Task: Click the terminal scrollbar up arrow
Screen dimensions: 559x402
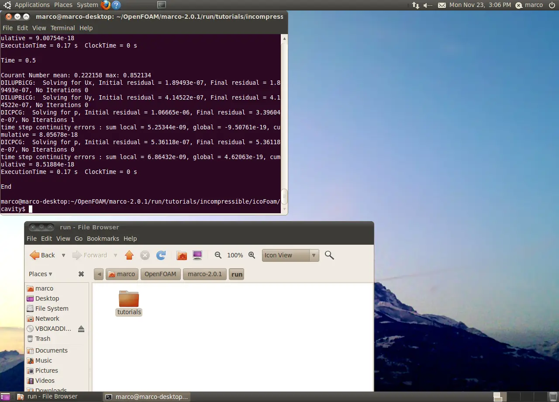Action: [x=284, y=38]
